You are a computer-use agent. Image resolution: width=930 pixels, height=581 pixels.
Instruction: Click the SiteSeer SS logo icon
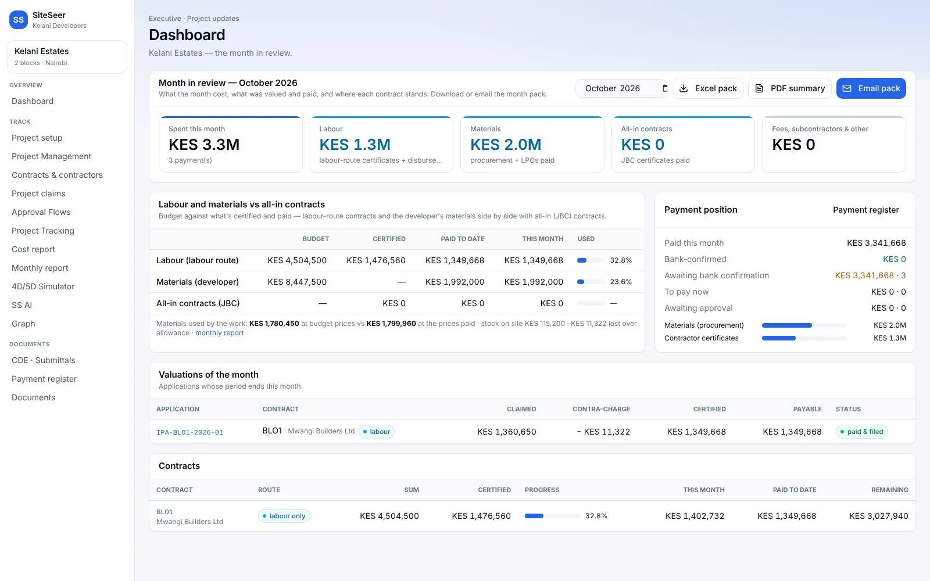click(x=19, y=20)
